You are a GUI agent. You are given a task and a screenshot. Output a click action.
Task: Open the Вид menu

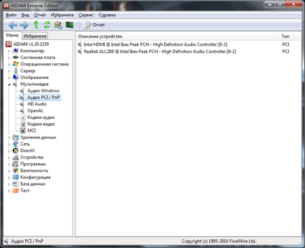[x=25, y=15]
